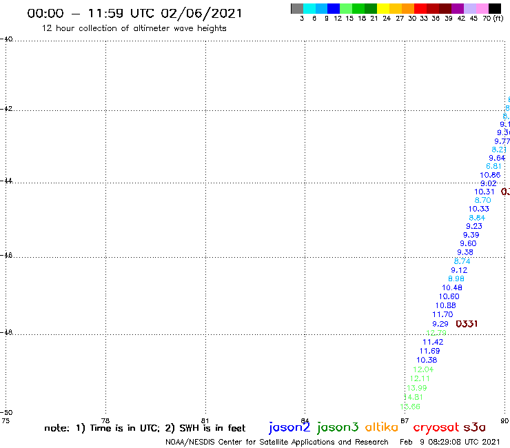Click the 10.86 wave height value
The width and height of the screenshot is (510, 448).
coord(490,175)
